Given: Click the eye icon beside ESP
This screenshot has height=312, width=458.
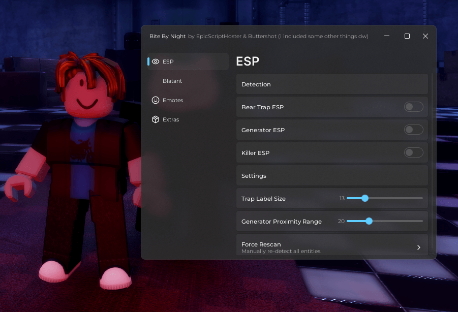Looking at the screenshot, I should click(x=156, y=61).
